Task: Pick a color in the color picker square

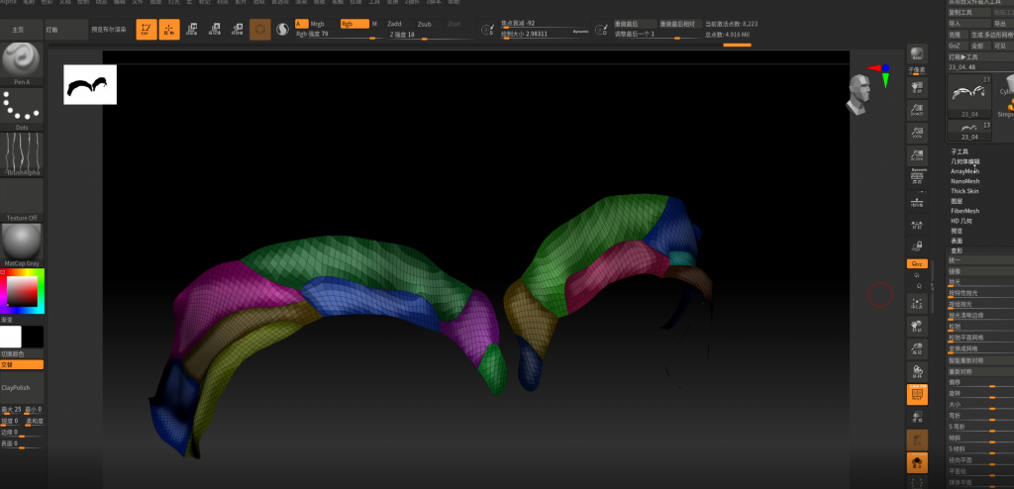Action: click(22, 291)
